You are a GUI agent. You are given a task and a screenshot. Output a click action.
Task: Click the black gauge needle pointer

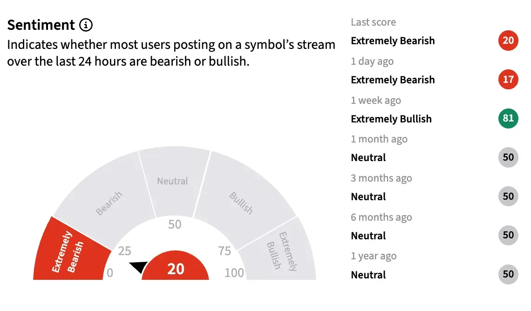point(139,267)
